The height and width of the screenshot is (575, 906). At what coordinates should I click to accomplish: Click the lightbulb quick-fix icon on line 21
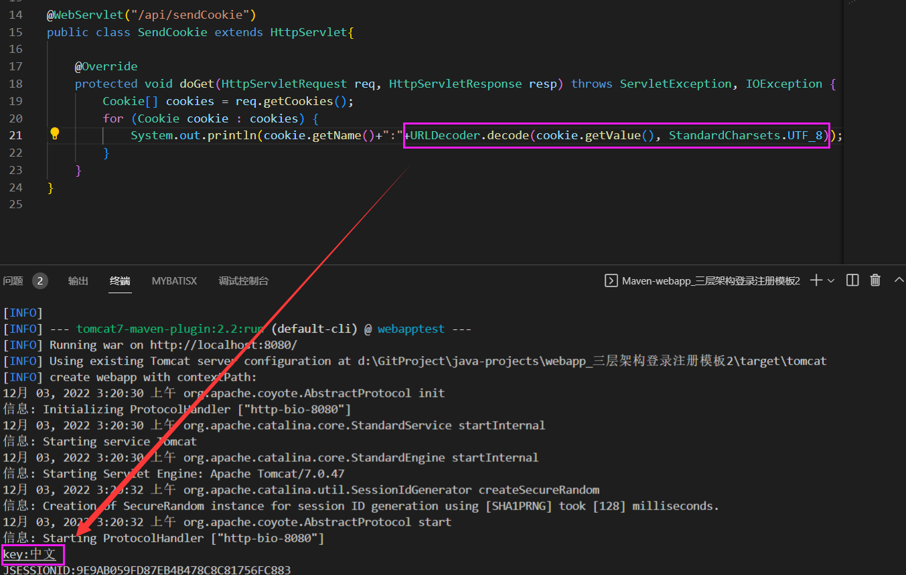click(x=55, y=134)
